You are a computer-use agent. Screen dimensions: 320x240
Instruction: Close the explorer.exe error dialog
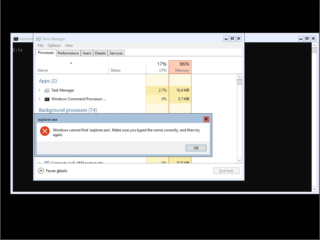click(x=206, y=119)
